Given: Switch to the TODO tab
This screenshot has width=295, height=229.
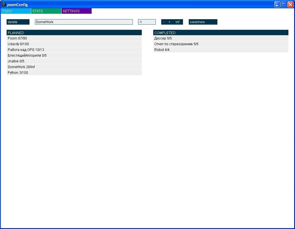Looking at the screenshot, I should pyautogui.click(x=16, y=11).
